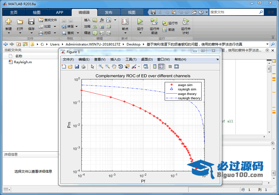Open 帮助(H) menu in Figure 1
This screenshot has height=195, width=279.
click(x=180, y=59)
